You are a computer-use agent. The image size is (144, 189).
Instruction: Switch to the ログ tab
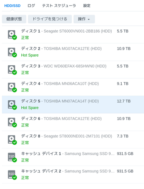click(x=31, y=5)
